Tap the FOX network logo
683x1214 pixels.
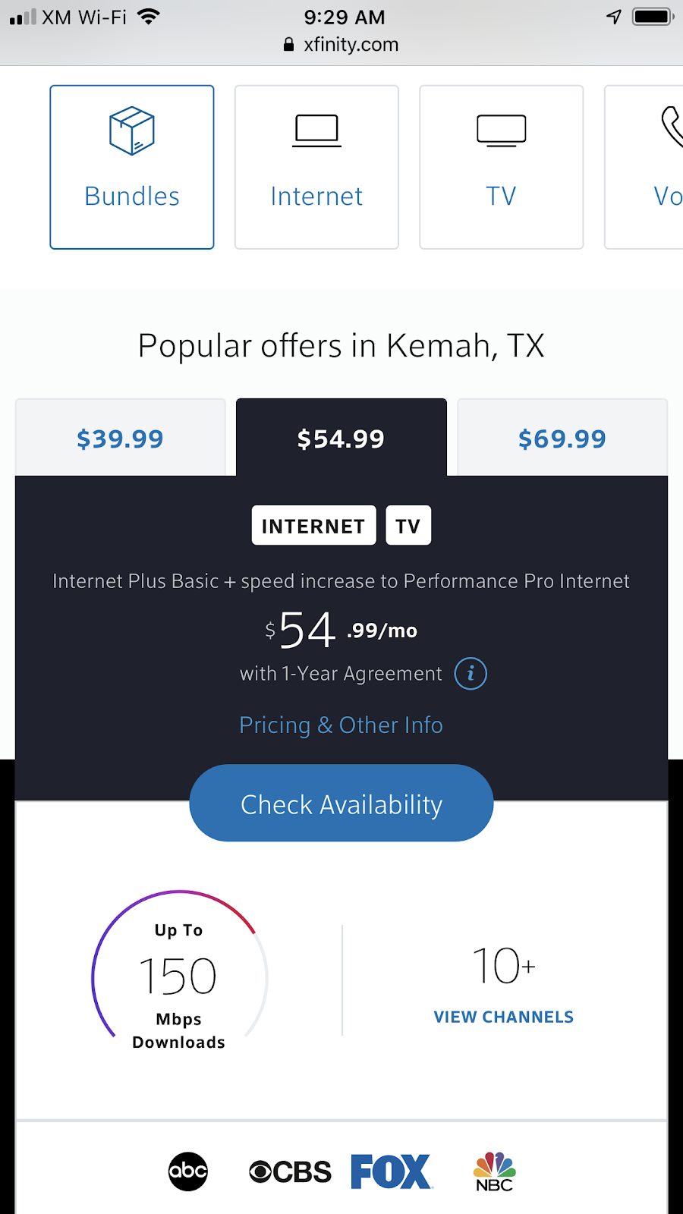(392, 1172)
